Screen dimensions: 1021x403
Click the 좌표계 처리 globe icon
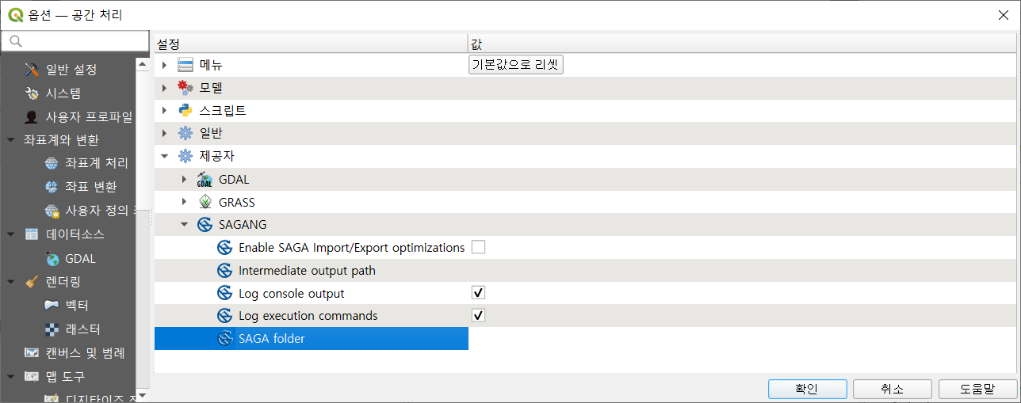coord(52,164)
